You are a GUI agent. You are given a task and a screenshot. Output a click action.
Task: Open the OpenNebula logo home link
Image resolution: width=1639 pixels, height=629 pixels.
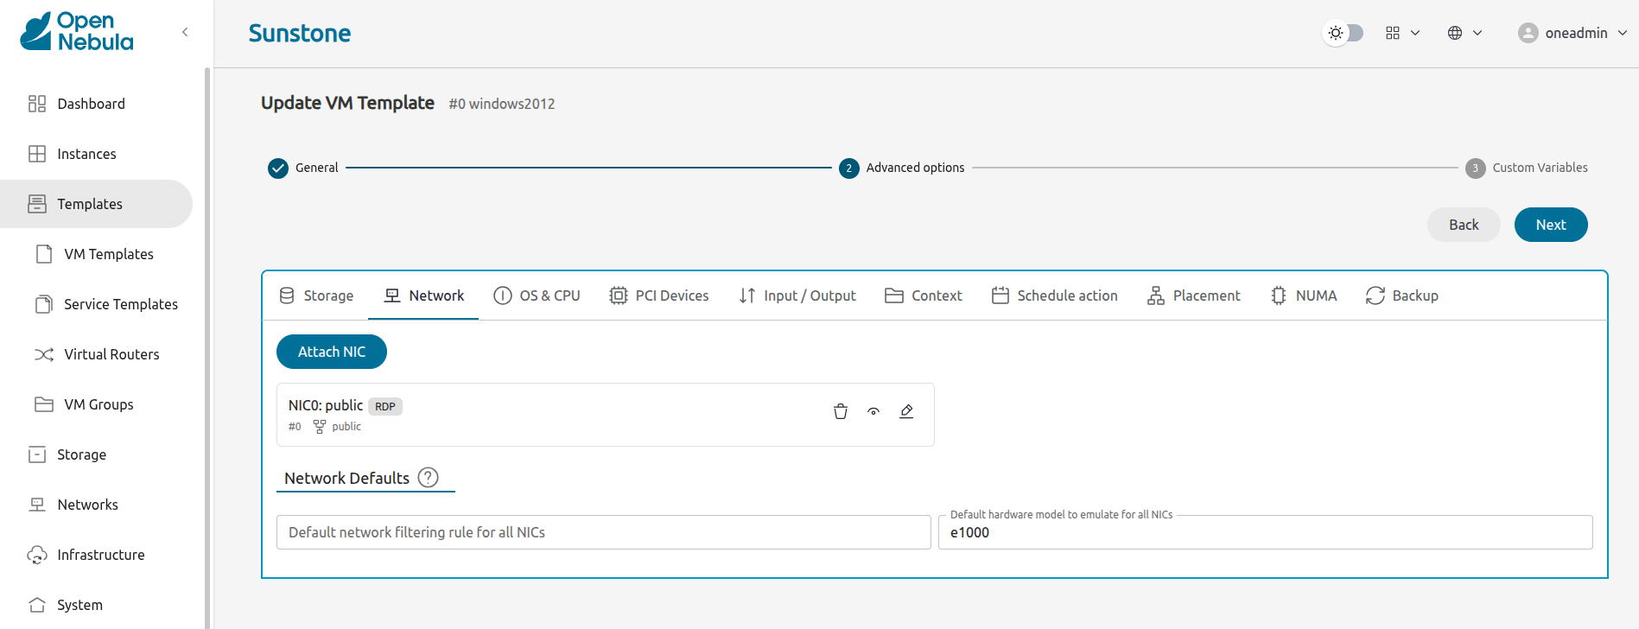pos(77,32)
